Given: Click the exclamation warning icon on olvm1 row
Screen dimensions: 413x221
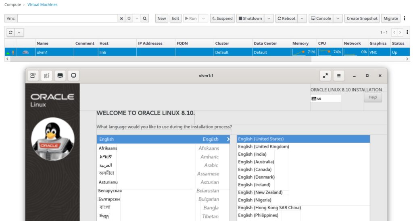Looking at the screenshot, I should (13, 52).
